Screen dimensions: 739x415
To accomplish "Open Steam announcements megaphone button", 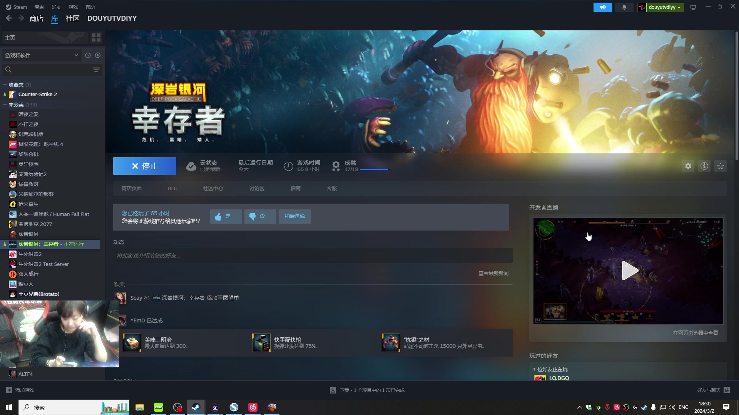I will (602, 7).
